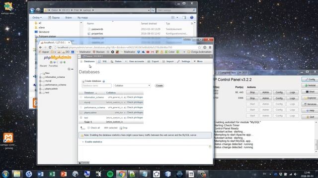This screenshot has width=318, height=178.
Task: Click the Chrome back arrow
Action: pyautogui.click(x=40, y=47)
